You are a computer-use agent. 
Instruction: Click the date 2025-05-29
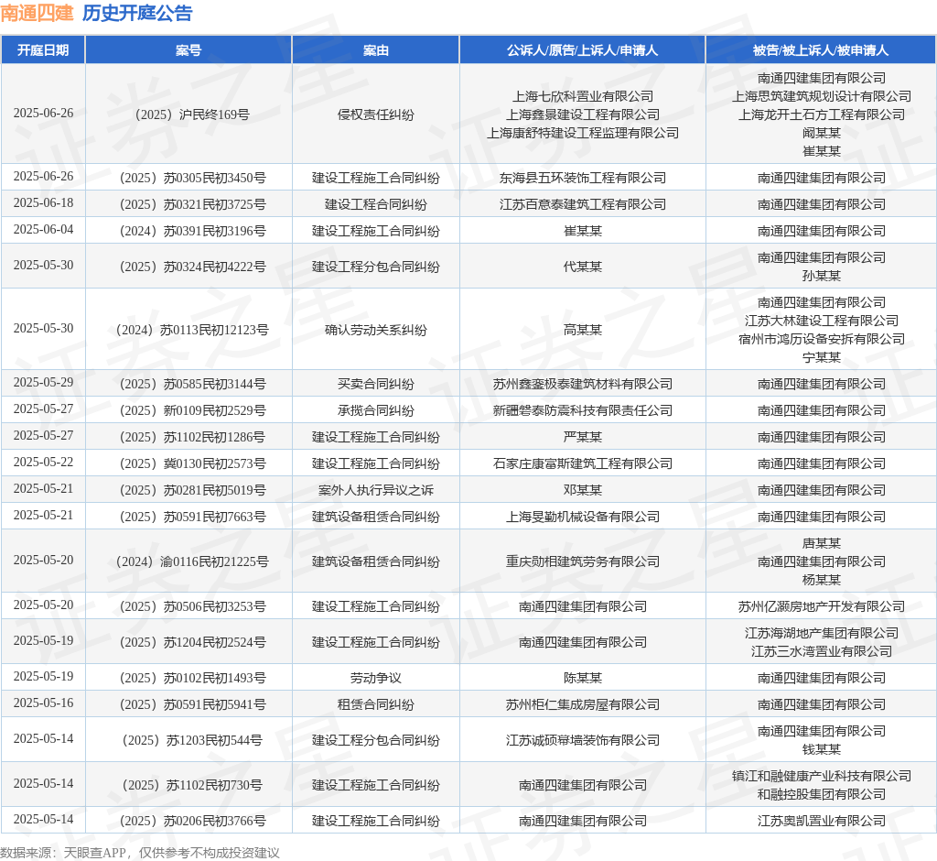43,382
